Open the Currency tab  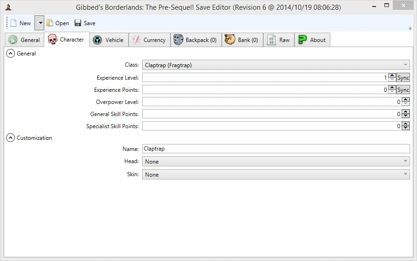(150, 40)
